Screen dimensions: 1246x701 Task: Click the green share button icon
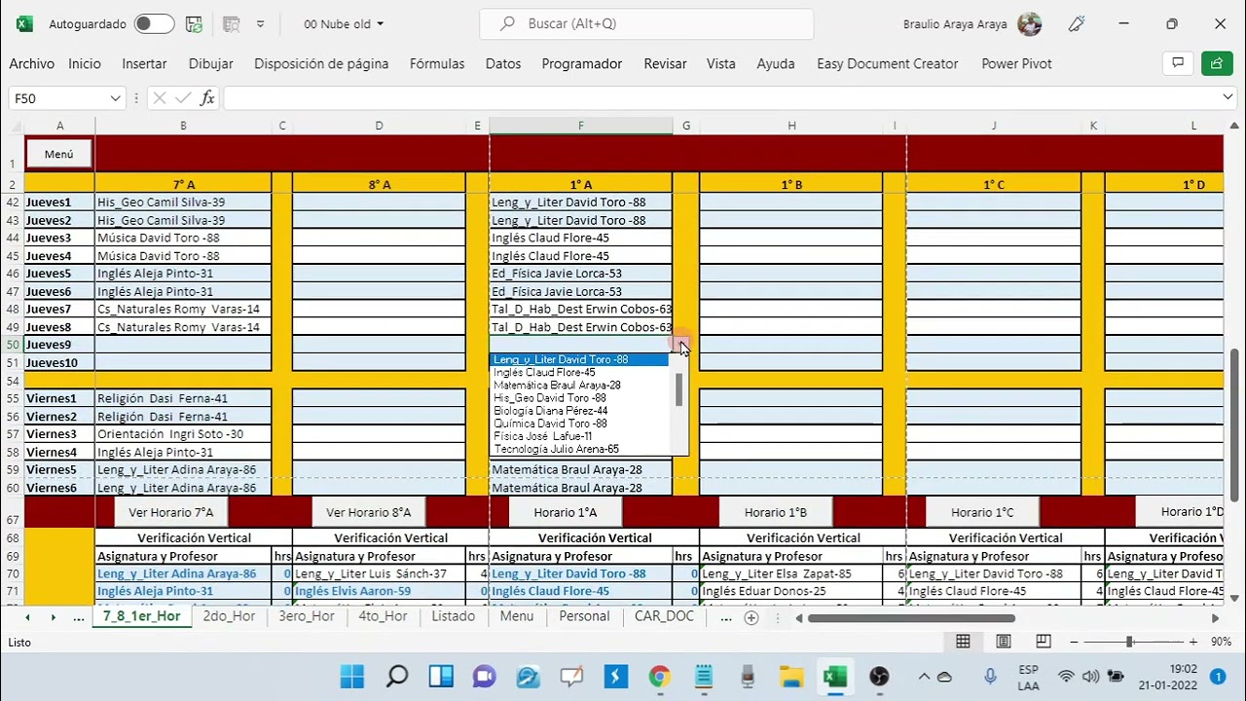point(1217,63)
